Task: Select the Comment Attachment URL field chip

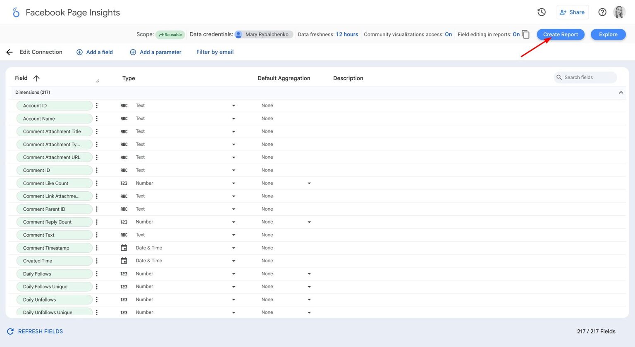Action: tap(55, 157)
